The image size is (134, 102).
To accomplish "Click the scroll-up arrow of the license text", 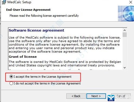I will 125,30.
